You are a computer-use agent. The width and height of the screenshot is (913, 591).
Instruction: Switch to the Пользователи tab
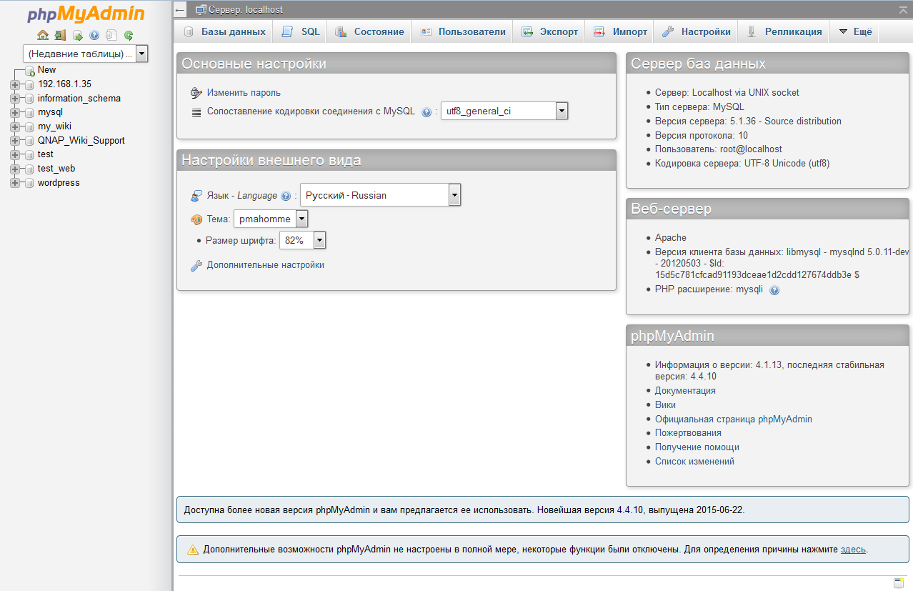click(x=463, y=32)
